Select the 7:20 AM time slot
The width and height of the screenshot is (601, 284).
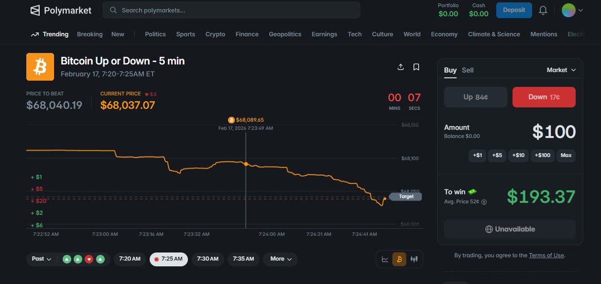130,259
